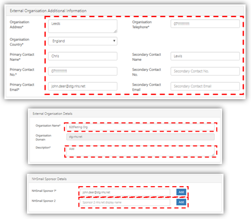Click the Organisation Name input field

[140, 127]
